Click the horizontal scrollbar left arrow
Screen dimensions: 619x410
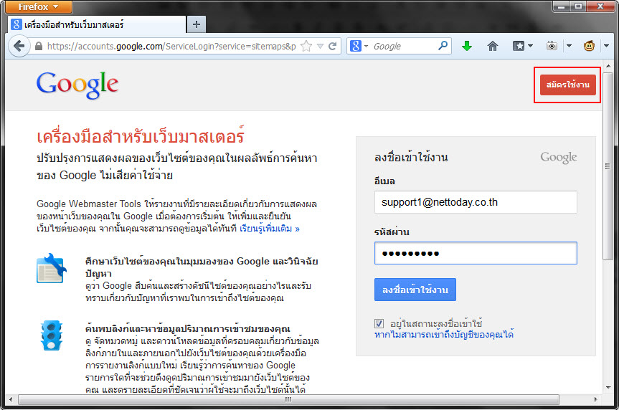click(x=11, y=399)
